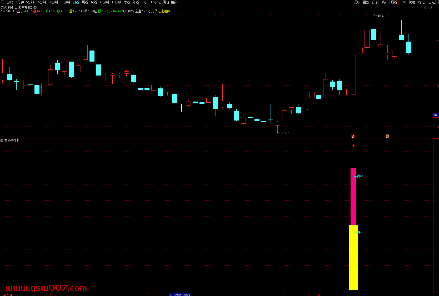Select the 5秒 period tab
Screen dimensions: 439x296
[x=145, y=2]
